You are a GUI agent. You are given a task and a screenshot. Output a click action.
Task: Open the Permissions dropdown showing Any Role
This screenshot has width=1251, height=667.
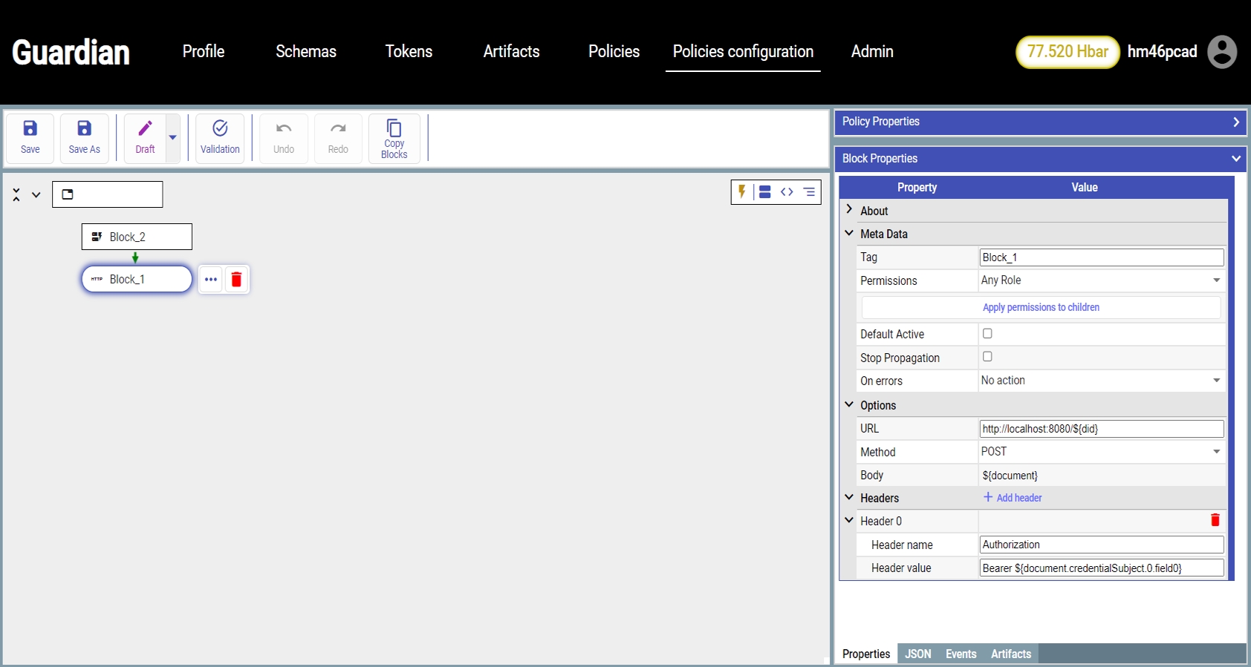point(1100,280)
